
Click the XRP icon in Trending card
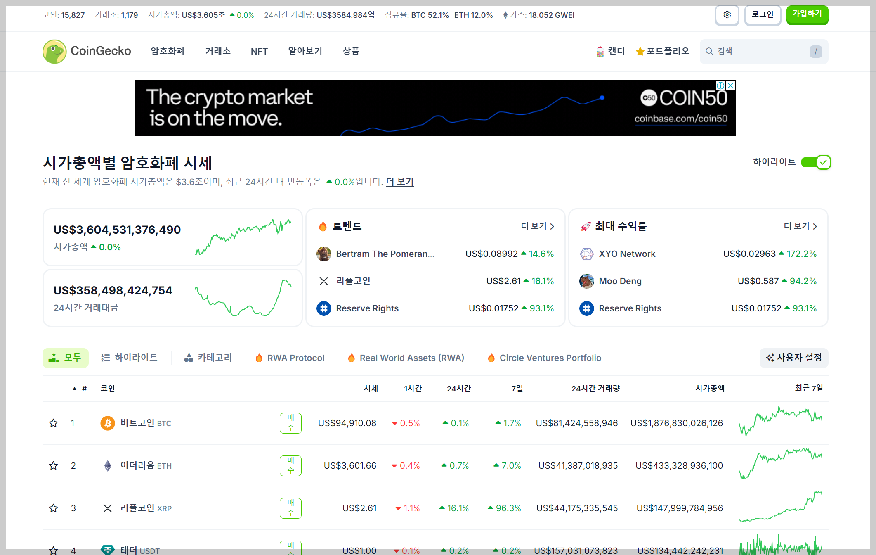[324, 281]
